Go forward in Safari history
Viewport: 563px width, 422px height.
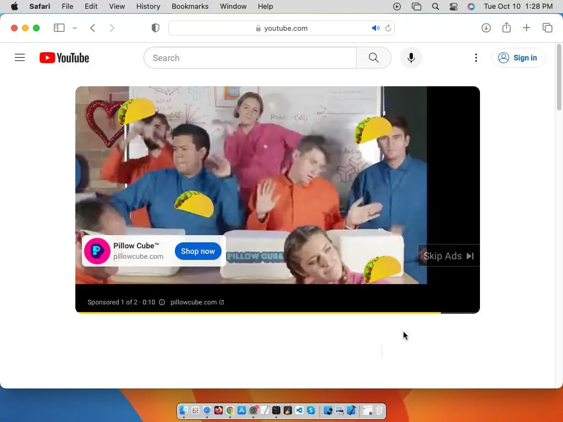(112, 28)
